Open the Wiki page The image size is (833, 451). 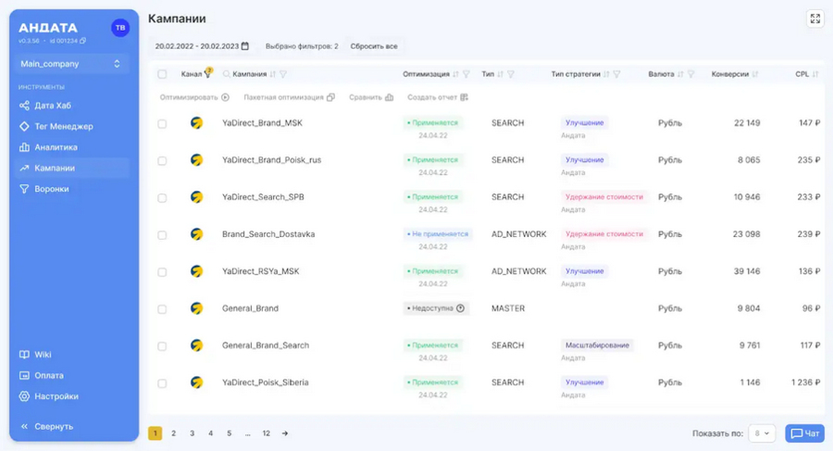click(35, 354)
